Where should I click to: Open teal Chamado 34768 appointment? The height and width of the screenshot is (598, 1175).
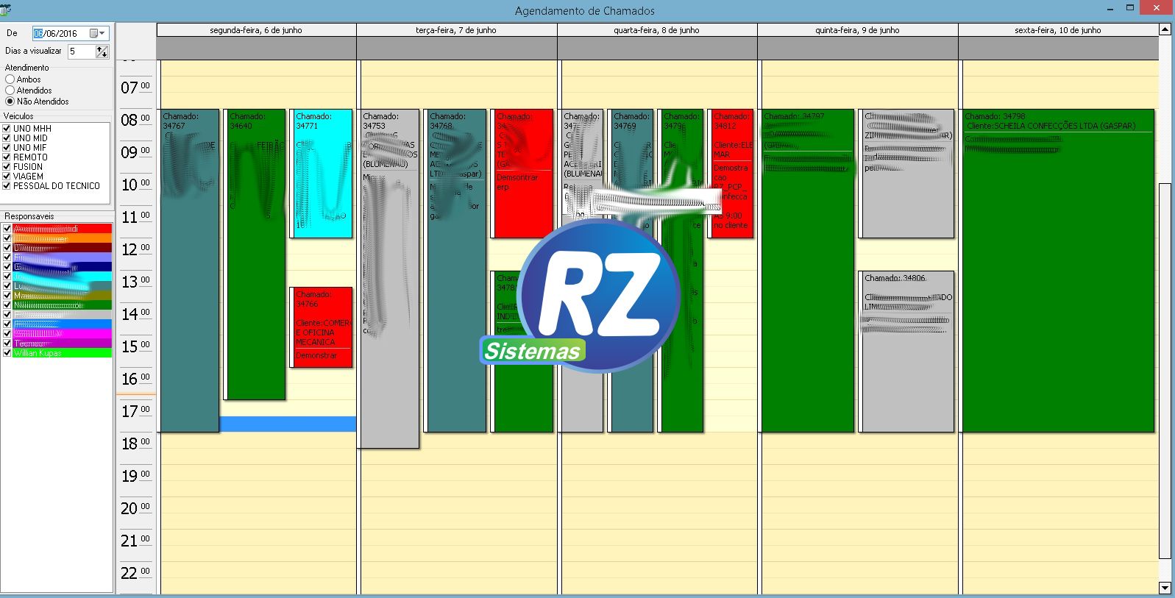point(456,271)
